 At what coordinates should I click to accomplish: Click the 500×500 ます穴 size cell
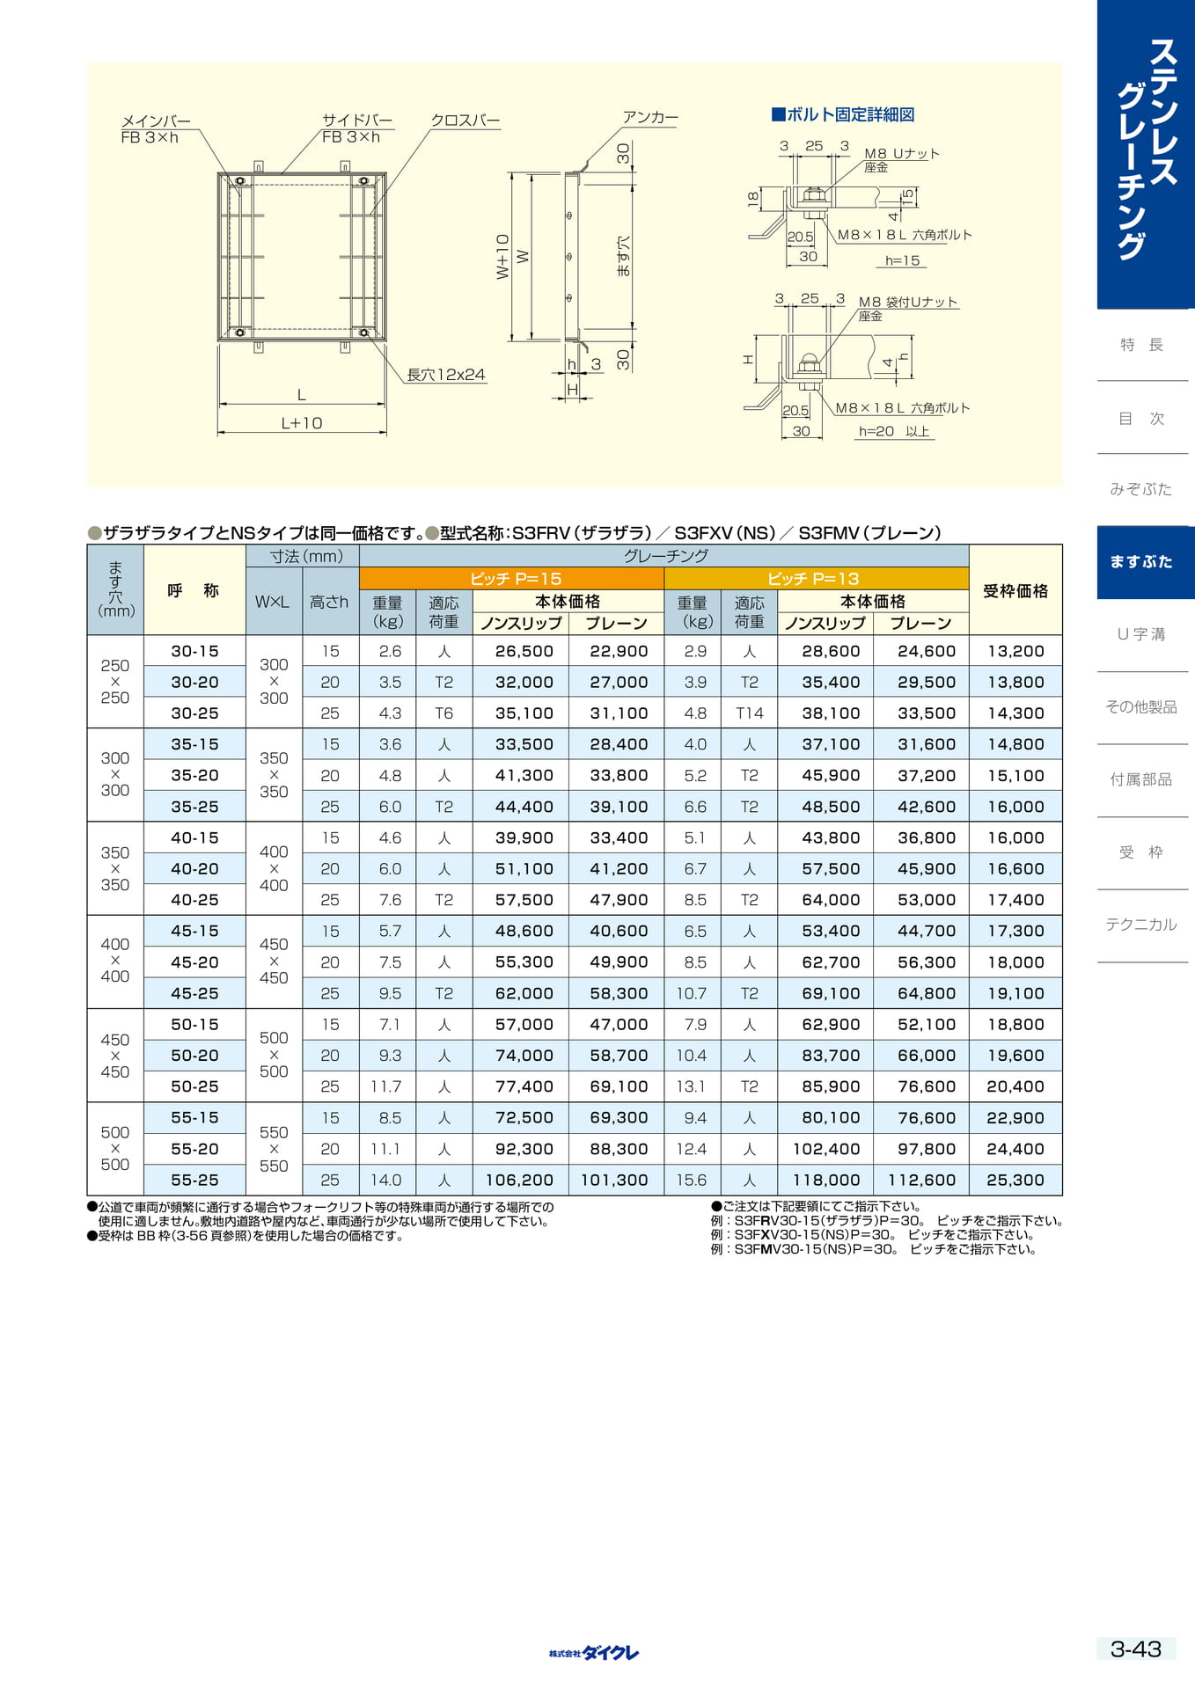point(115,1148)
